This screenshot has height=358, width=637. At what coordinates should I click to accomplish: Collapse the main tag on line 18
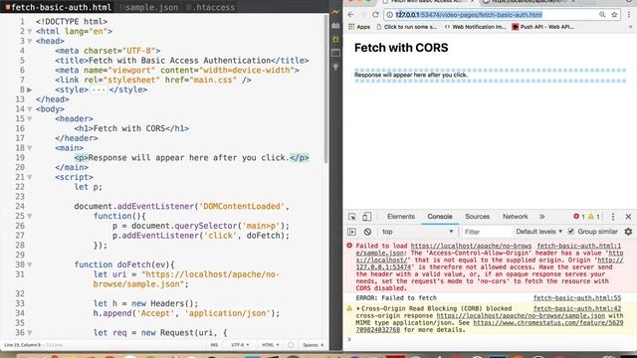coord(30,148)
